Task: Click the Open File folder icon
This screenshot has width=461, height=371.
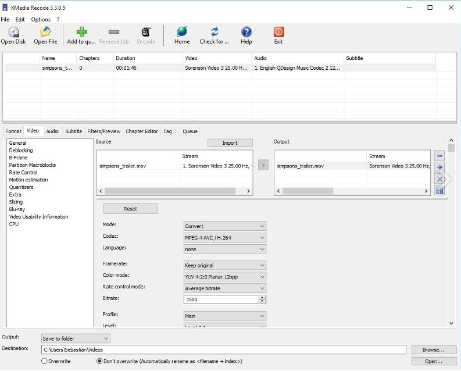Action: click(x=45, y=32)
